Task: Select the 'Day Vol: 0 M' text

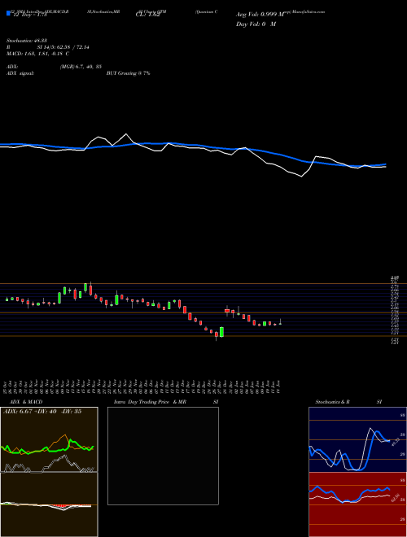Action: tap(256, 24)
